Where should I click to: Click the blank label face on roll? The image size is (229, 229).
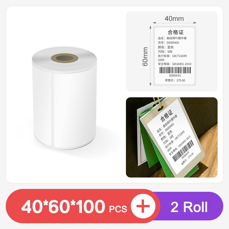74,110
